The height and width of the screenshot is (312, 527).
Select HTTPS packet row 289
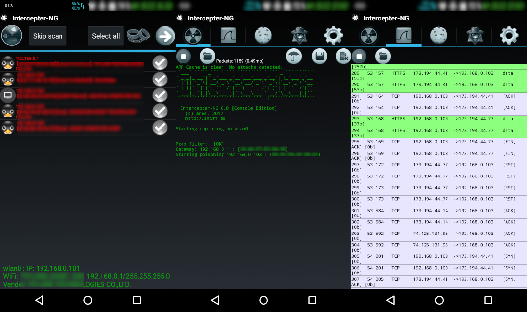click(x=439, y=76)
